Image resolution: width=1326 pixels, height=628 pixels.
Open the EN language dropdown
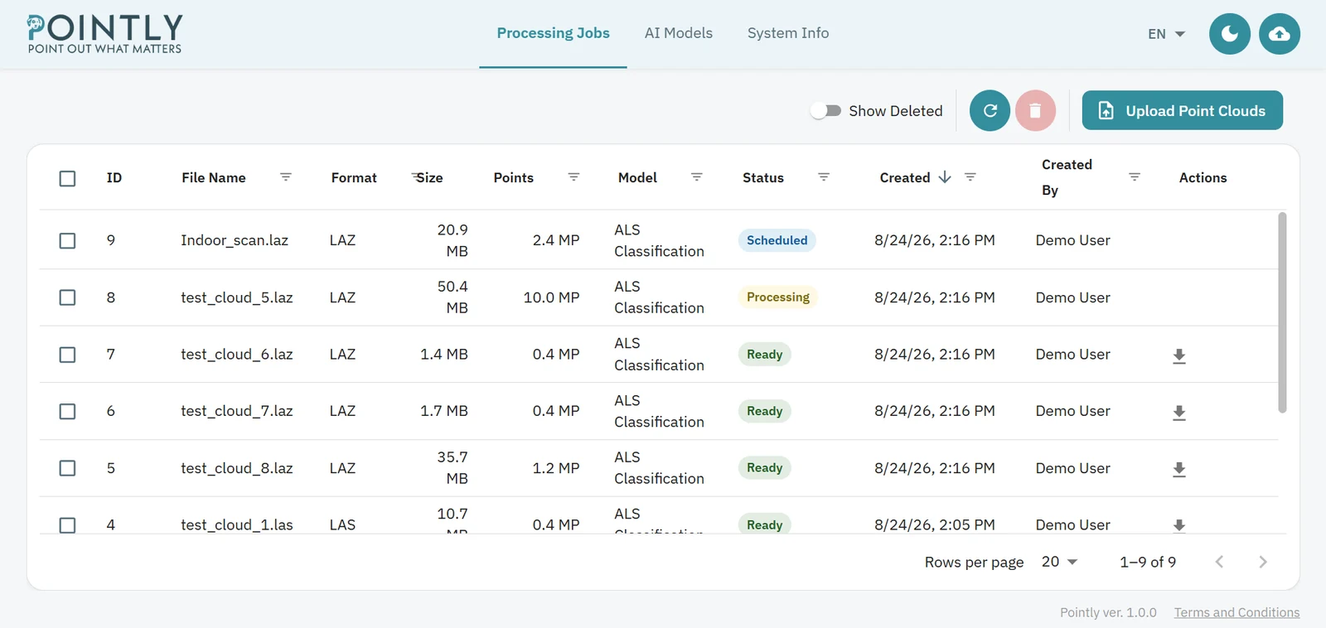[1166, 34]
